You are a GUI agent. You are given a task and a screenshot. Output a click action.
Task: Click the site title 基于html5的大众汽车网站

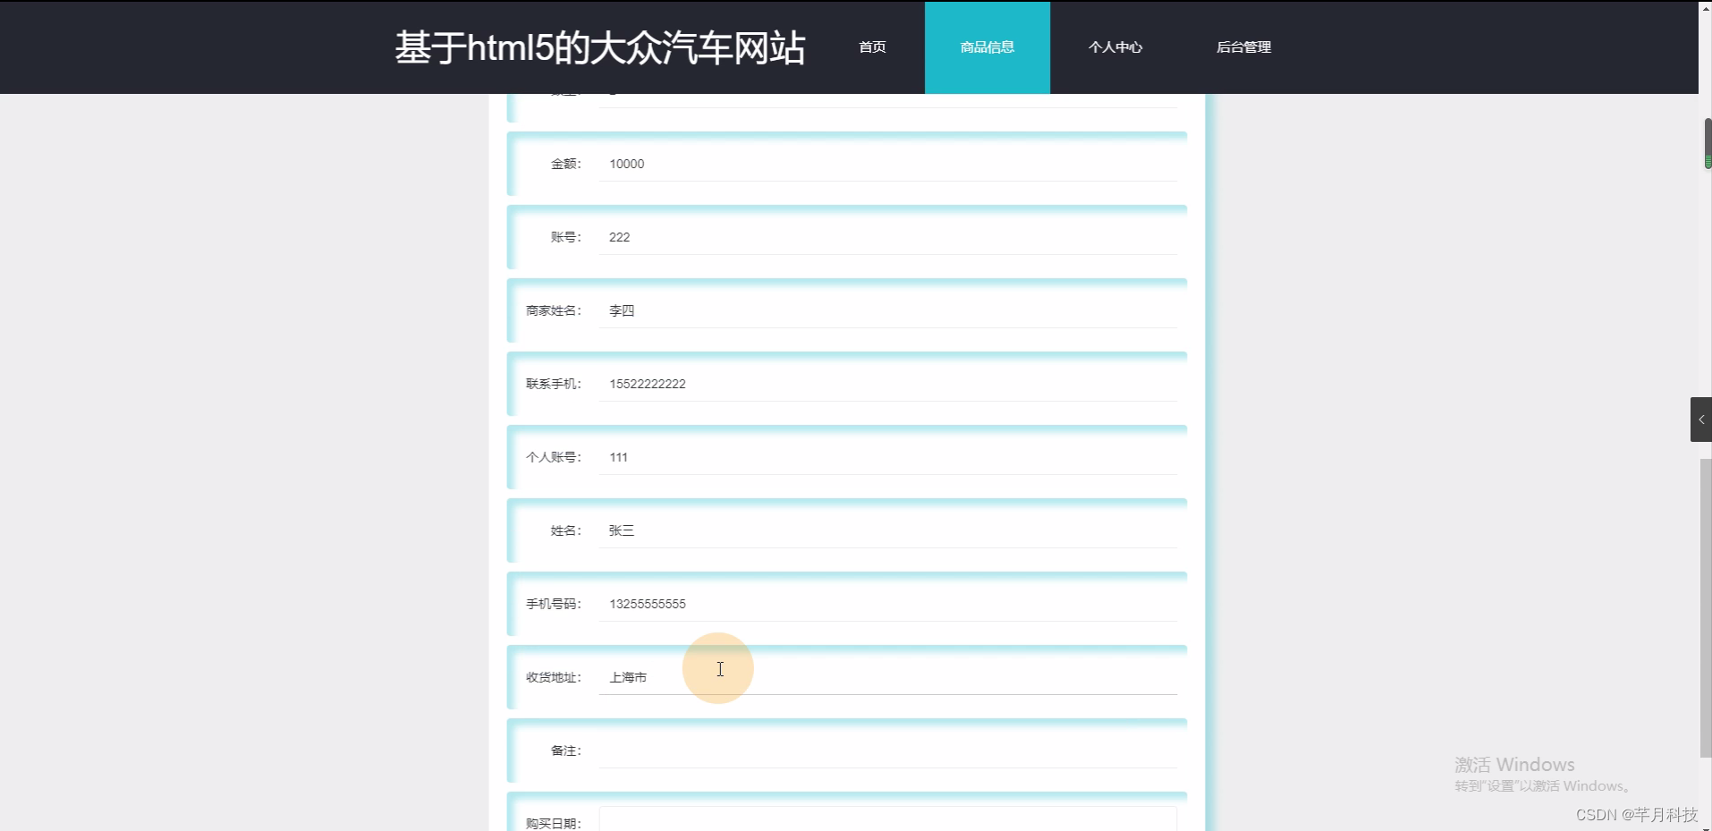pyautogui.click(x=600, y=47)
